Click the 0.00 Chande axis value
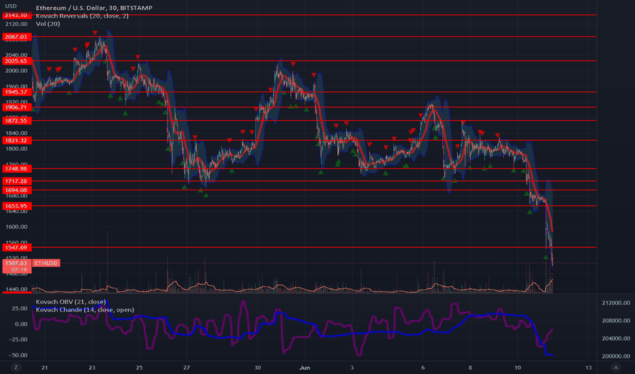 pyautogui.click(x=21, y=324)
